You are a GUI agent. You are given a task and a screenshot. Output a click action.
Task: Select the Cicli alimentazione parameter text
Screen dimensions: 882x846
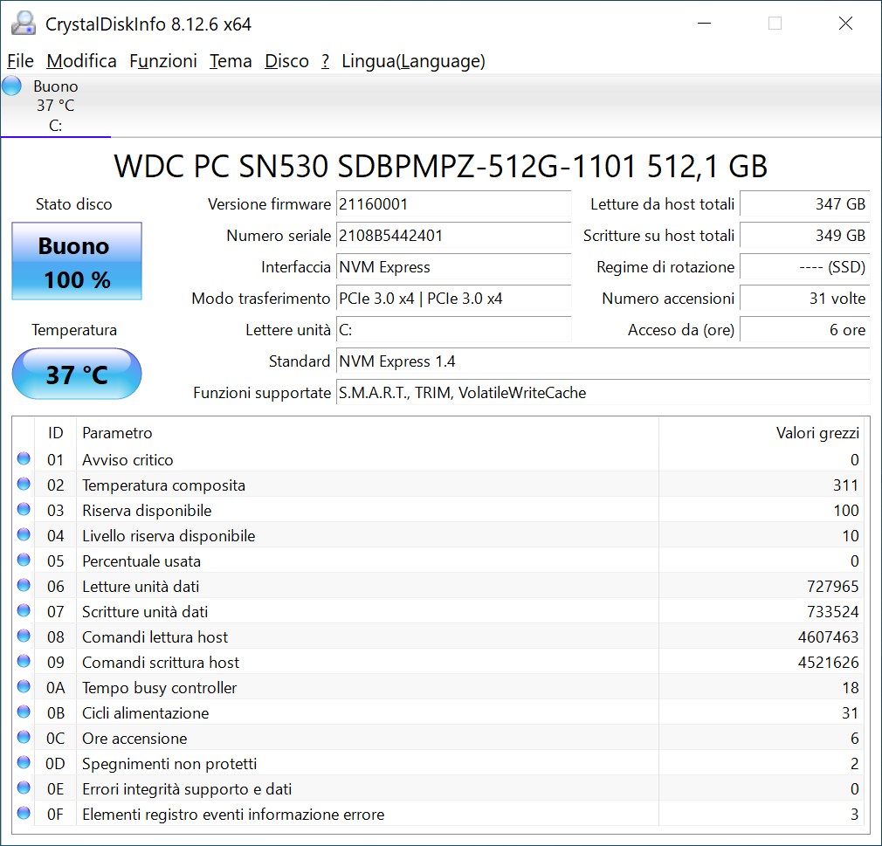(x=146, y=713)
